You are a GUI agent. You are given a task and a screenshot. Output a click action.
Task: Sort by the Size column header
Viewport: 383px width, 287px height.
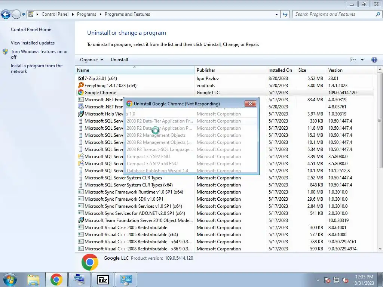[311, 70]
